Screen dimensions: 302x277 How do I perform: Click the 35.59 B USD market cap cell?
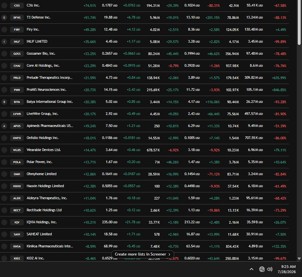(x=254, y=222)
